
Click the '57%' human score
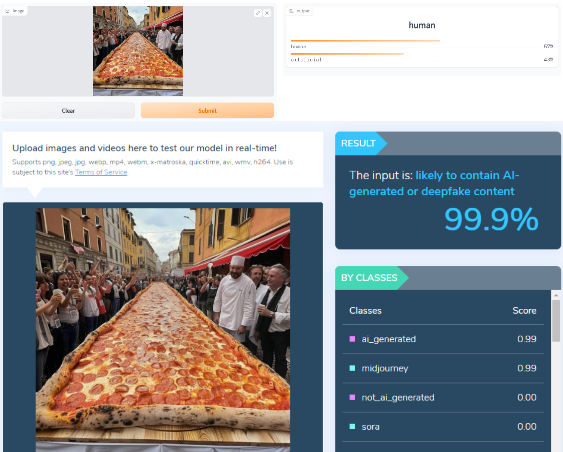pyautogui.click(x=548, y=46)
